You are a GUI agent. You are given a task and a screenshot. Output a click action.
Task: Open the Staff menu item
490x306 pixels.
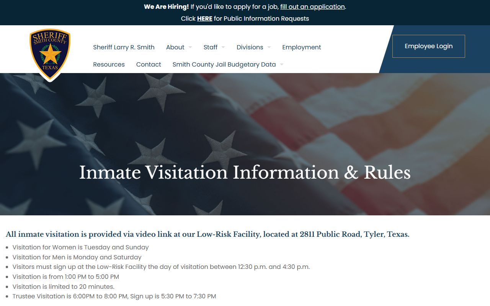(x=210, y=47)
